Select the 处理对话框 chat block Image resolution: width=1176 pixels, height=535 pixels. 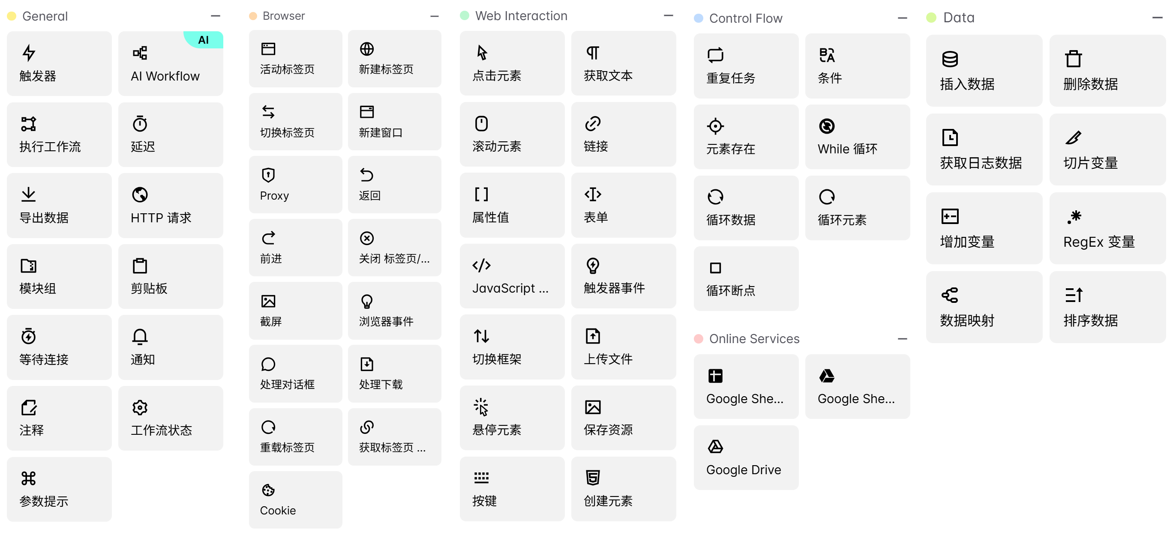point(295,374)
